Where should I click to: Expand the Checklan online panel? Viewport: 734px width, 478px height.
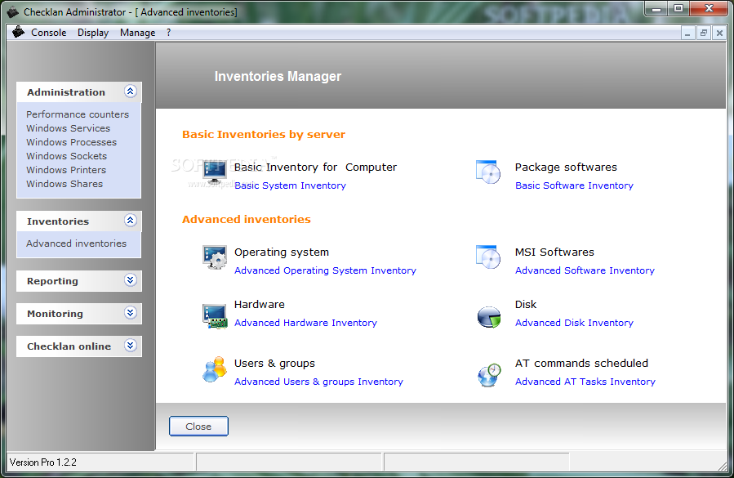coord(131,346)
